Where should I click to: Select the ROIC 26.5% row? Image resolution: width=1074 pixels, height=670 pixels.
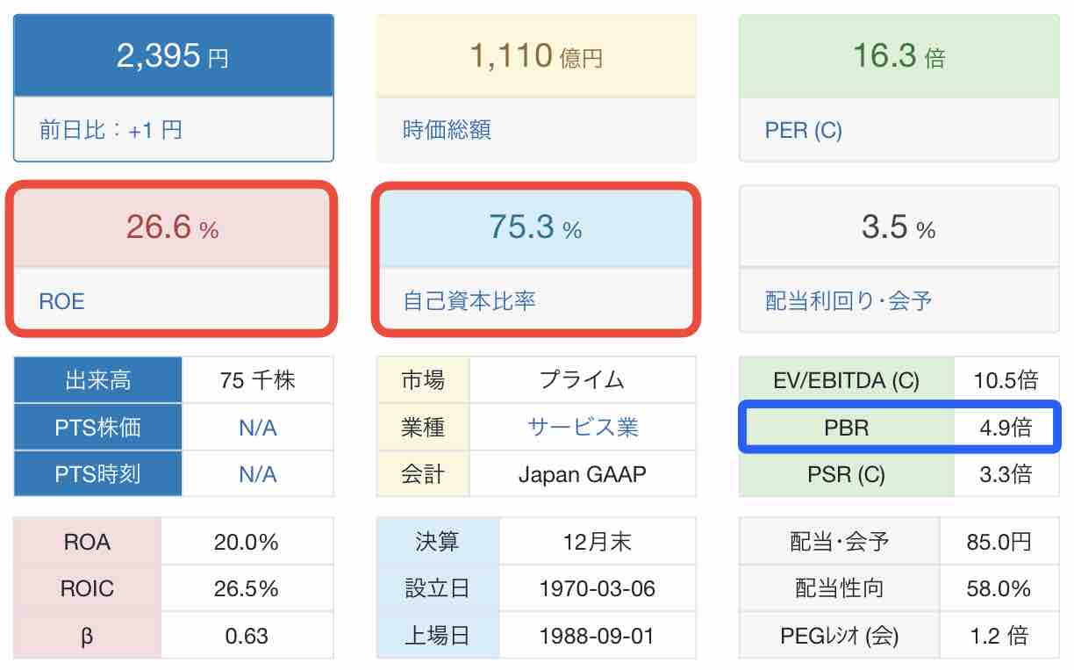click(174, 587)
